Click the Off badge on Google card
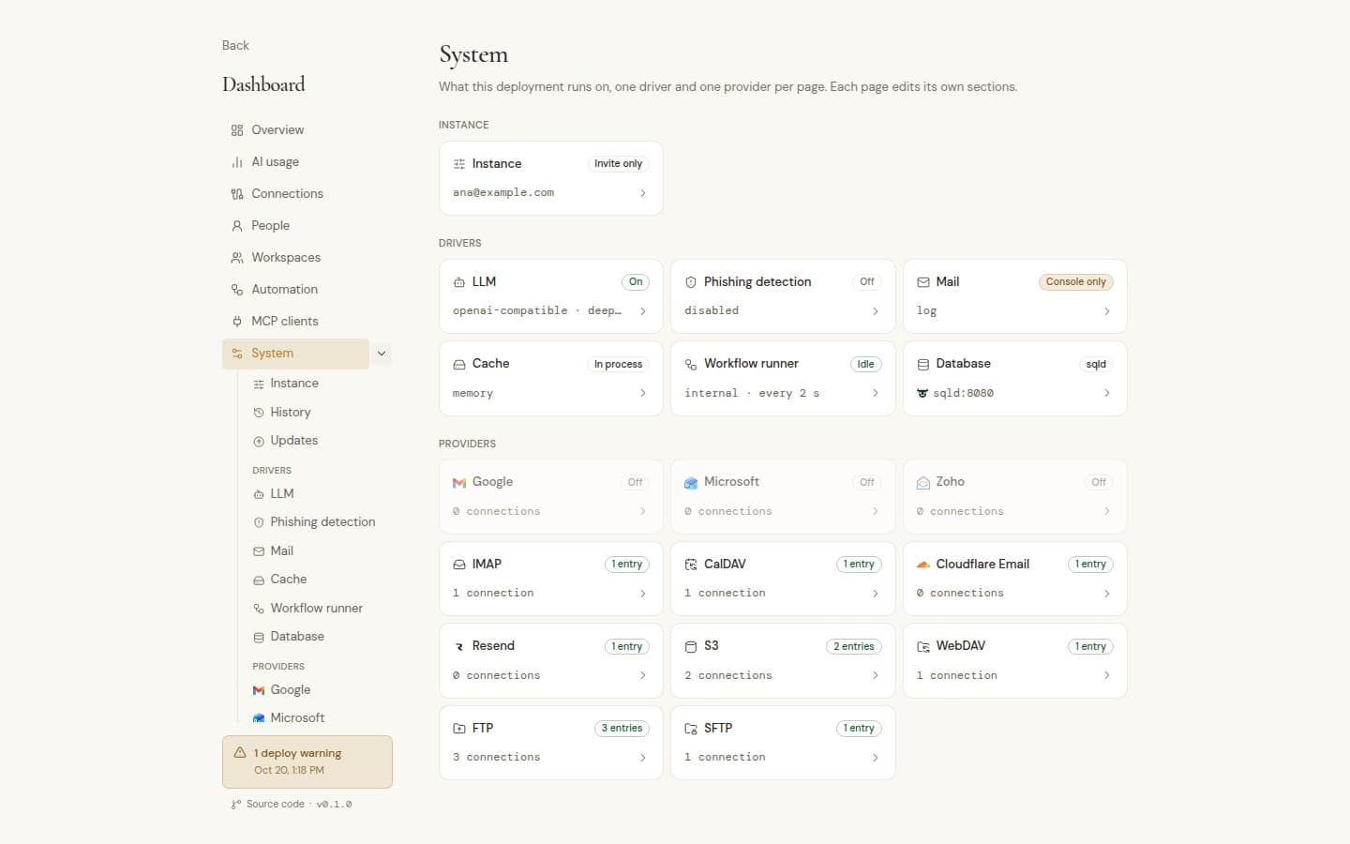This screenshot has height=844, width=1350. pyautogui.click(x=635, y=482)
